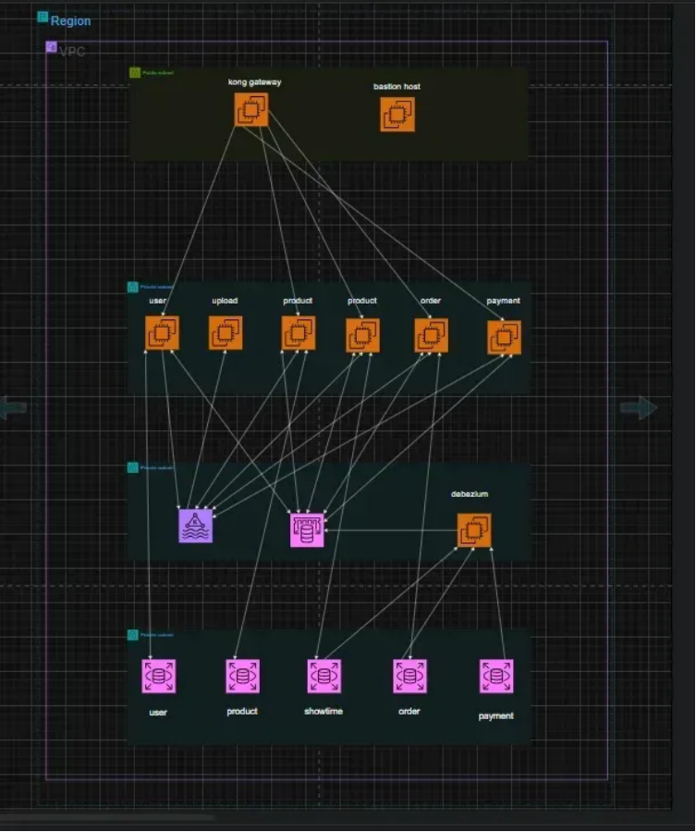Image resolution: width=696 pixels, height=832 pixels.
Task: Click the user service EC2 instance icon
Action: point(162,333)
